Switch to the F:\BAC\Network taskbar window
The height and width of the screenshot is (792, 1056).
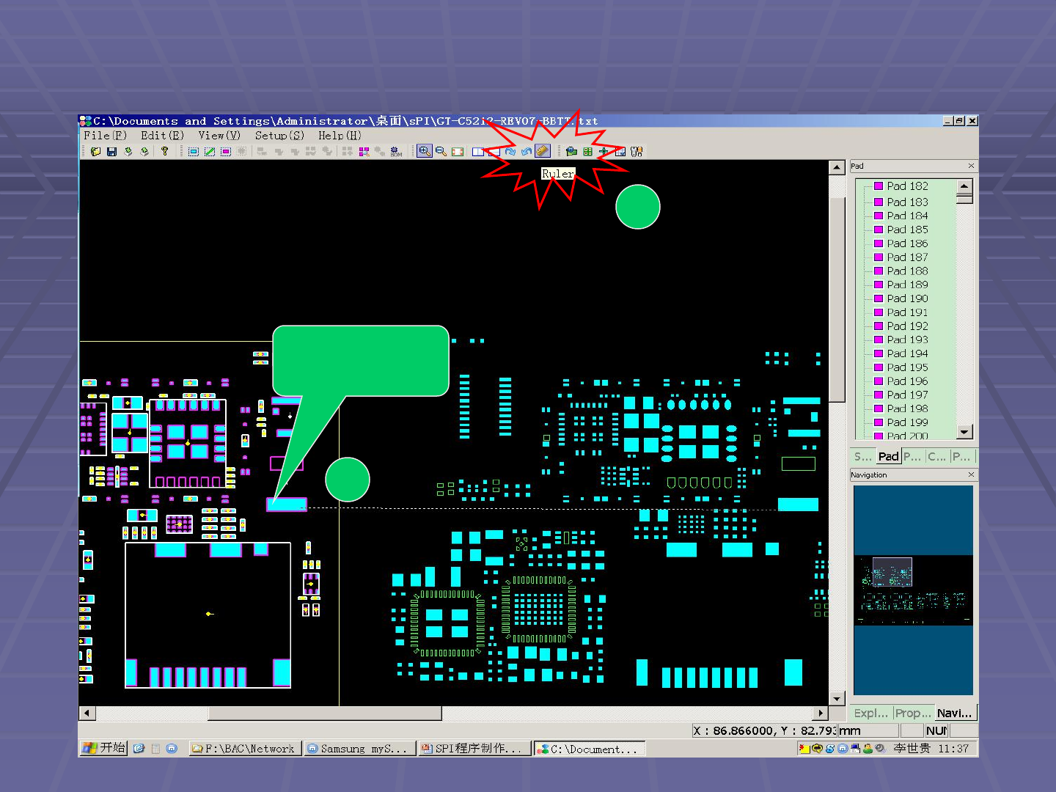point(244,749)
